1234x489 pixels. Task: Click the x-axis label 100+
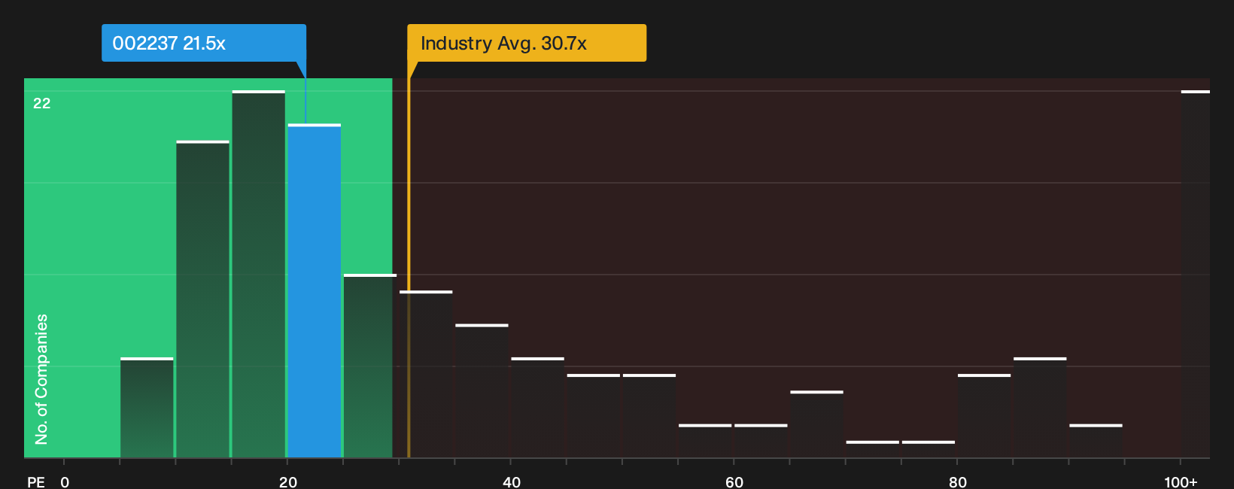(x=1181, y=482)
